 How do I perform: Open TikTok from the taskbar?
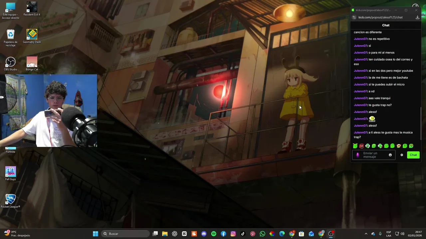[x=243, y=234]
